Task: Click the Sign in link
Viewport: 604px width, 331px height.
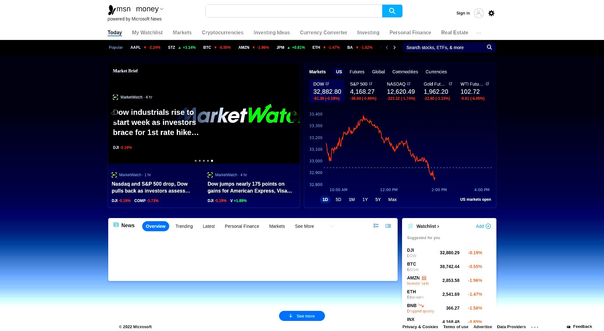Action: point(463,13)
